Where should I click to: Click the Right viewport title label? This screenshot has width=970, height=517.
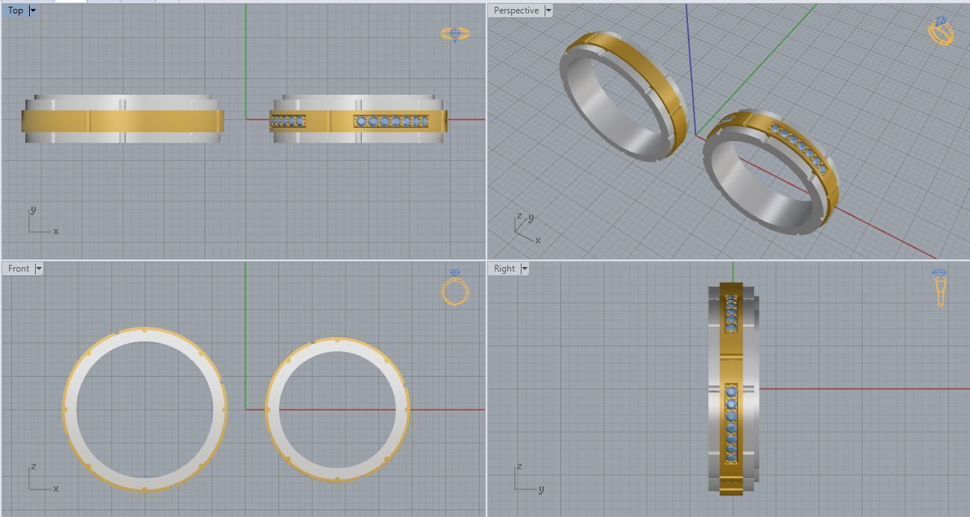(504, 269)
